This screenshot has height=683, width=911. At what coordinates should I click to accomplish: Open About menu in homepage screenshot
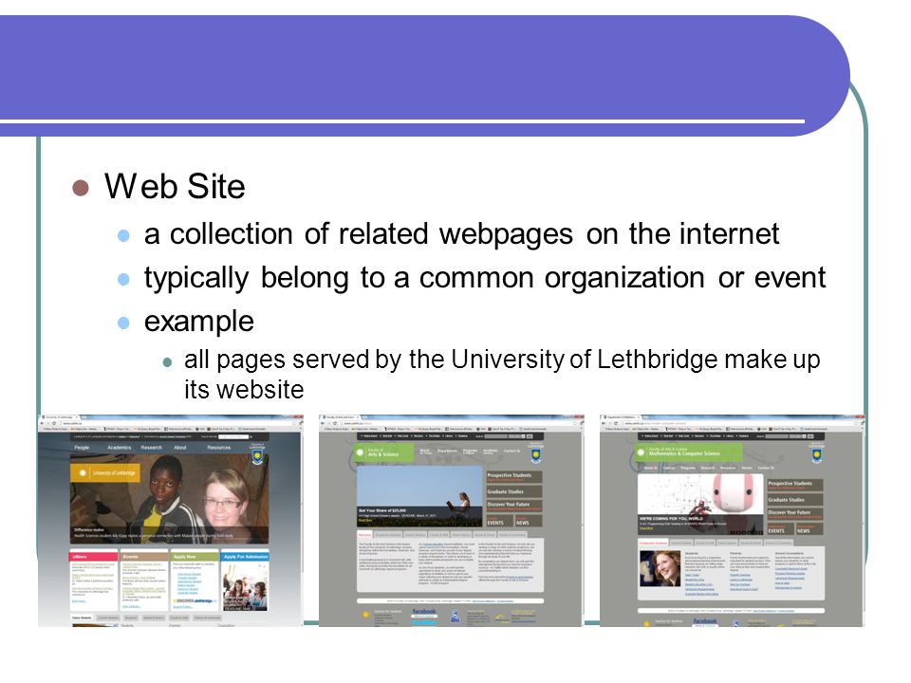[180, 448]
